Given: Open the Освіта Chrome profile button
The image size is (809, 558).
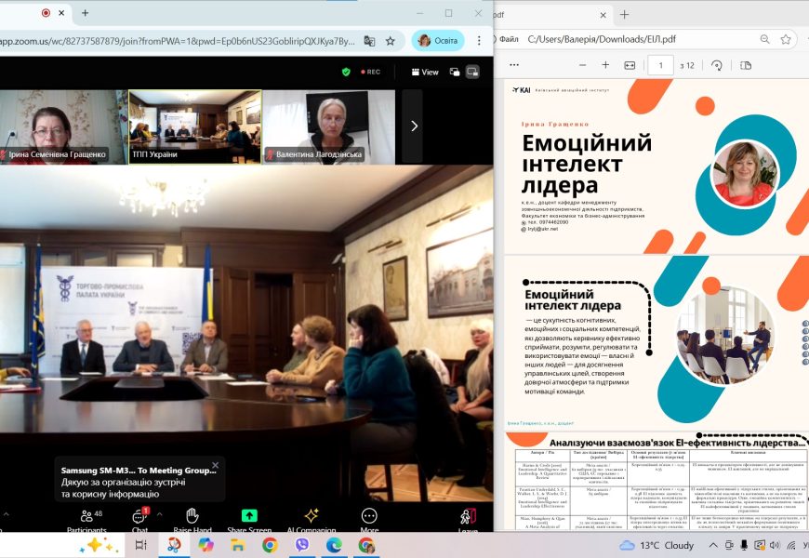Looking at the screenshot, I should (x=438, y=41).
